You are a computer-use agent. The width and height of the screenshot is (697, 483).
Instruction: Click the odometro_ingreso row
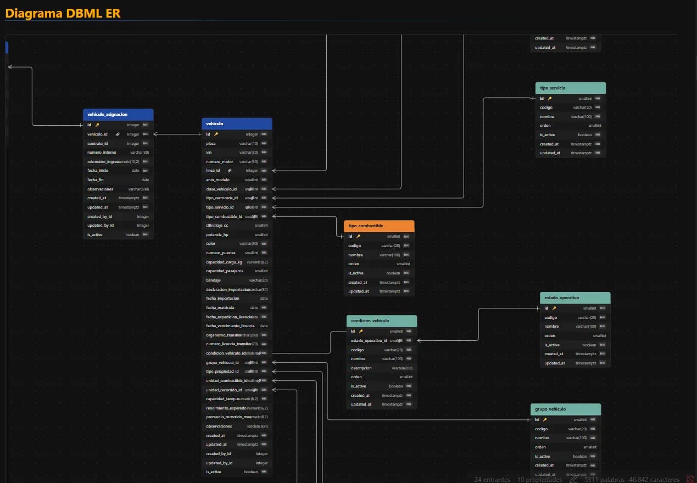point(118,161)
